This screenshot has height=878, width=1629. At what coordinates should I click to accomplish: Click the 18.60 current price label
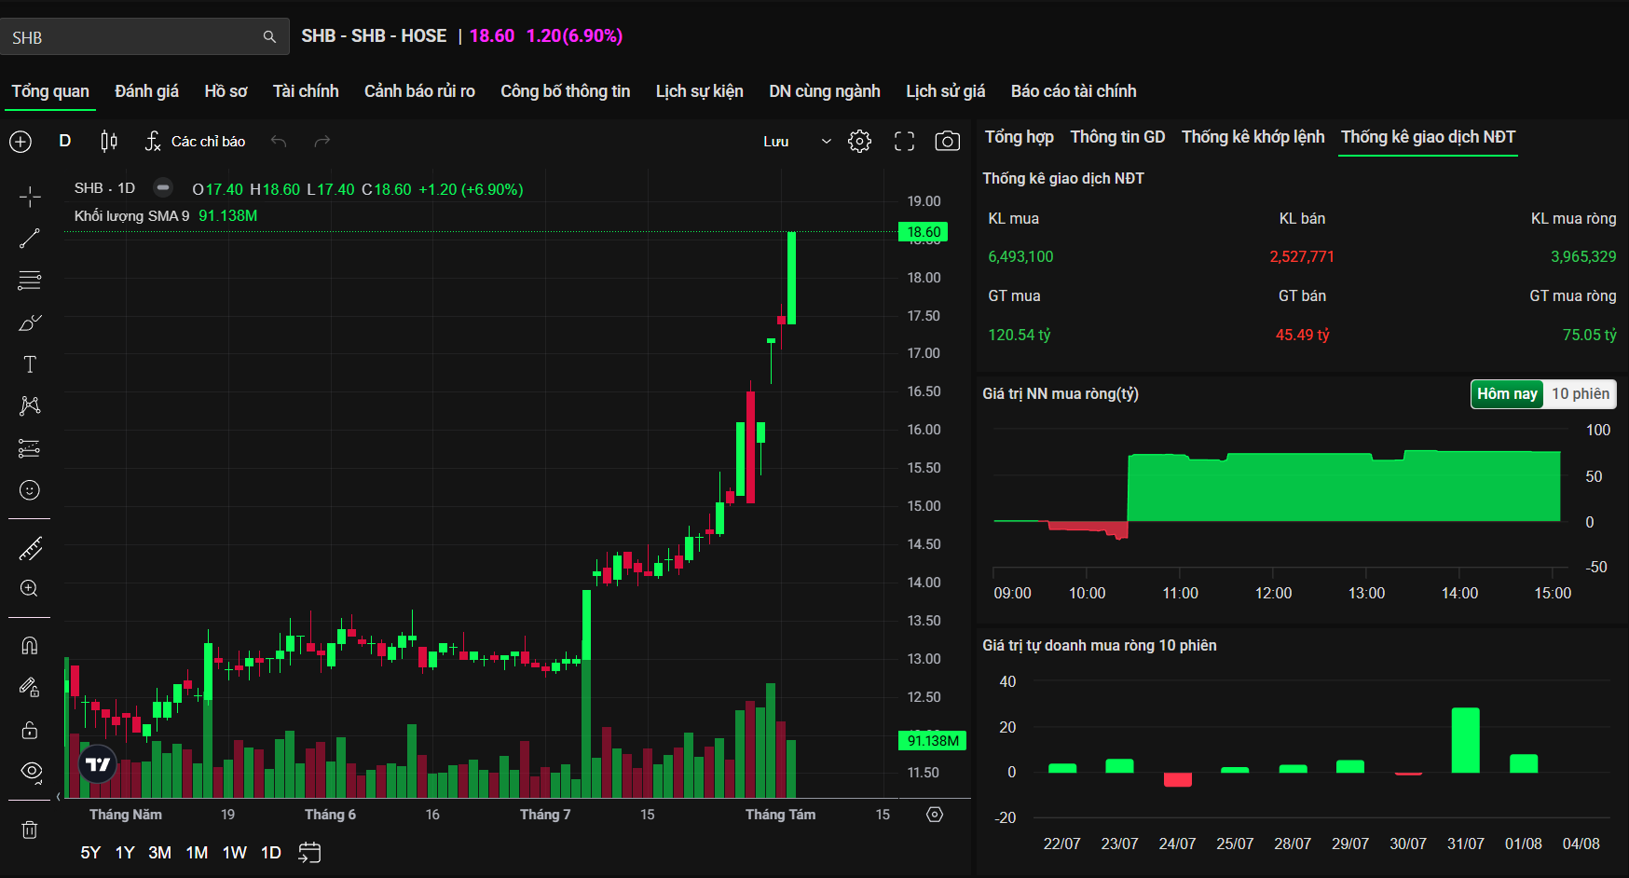(x=924, y=232)
